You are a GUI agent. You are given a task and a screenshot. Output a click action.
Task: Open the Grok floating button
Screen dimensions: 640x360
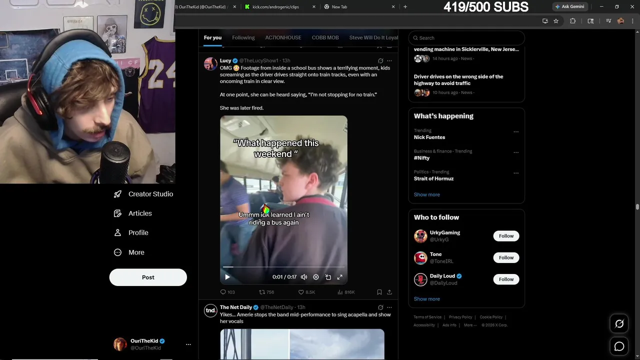tap(619, 324)
